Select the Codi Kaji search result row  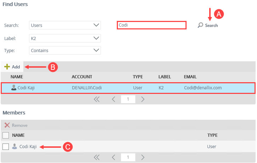(128, 88)
